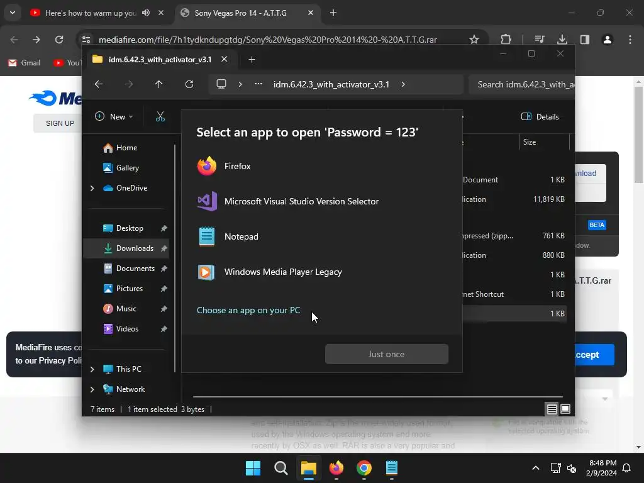644x483 pixels.
Task: Open Chrome extensions puzzle icon
Action: tap(506, 40)
